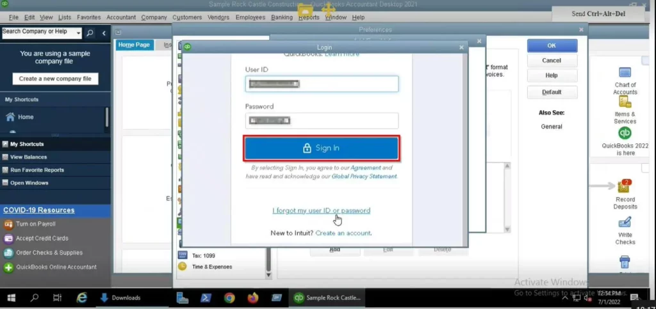
Task: Select Run Favorite Reports in sidebar
Action: click(x=37, y=170)
